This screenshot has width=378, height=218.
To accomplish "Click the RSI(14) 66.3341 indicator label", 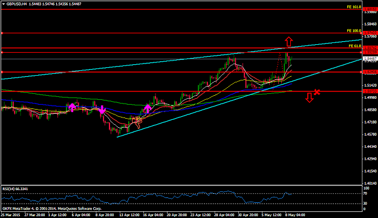I will pyautogui.click(x=15, y=189).
